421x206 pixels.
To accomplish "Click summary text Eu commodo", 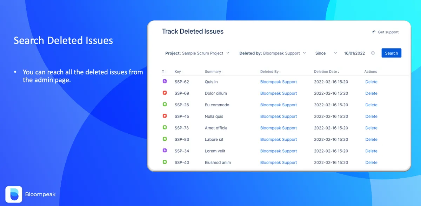I will pos(217,105).
